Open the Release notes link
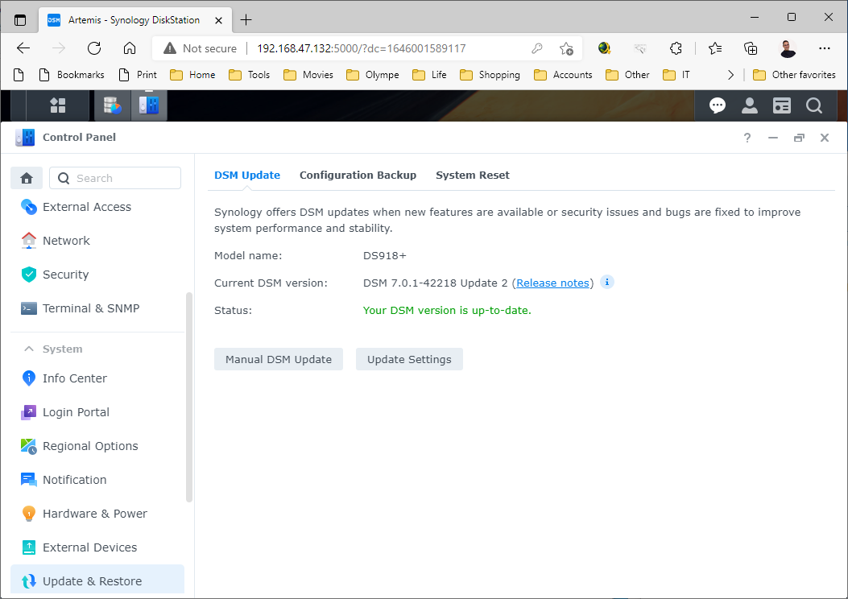Screen dimensions: 848x599 point(552,283)
